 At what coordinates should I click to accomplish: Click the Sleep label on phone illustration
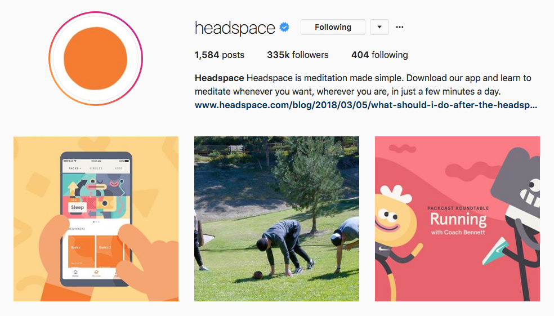click(77, 207)
